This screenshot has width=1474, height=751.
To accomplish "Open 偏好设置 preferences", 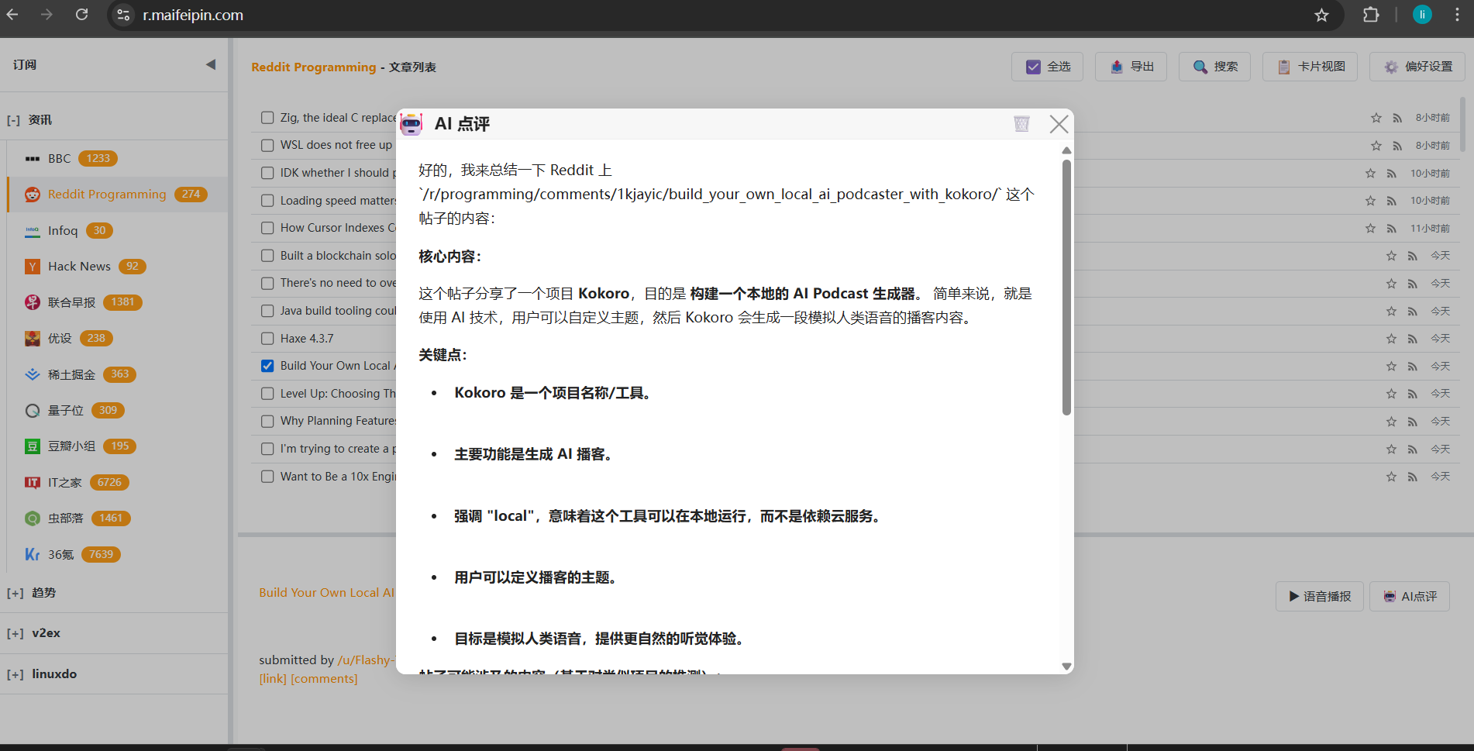I will (1417, 67).
